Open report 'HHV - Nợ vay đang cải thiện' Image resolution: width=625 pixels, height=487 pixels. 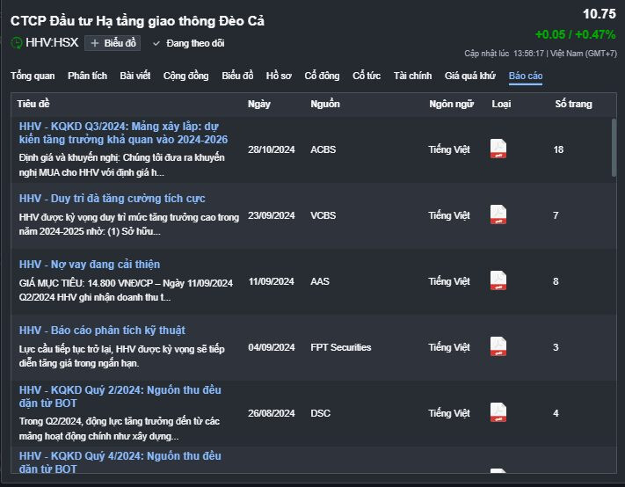(90, 265)
